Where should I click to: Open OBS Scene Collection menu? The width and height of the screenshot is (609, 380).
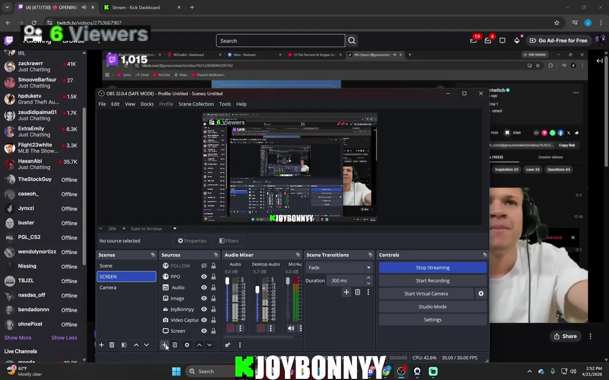(196, 104)
